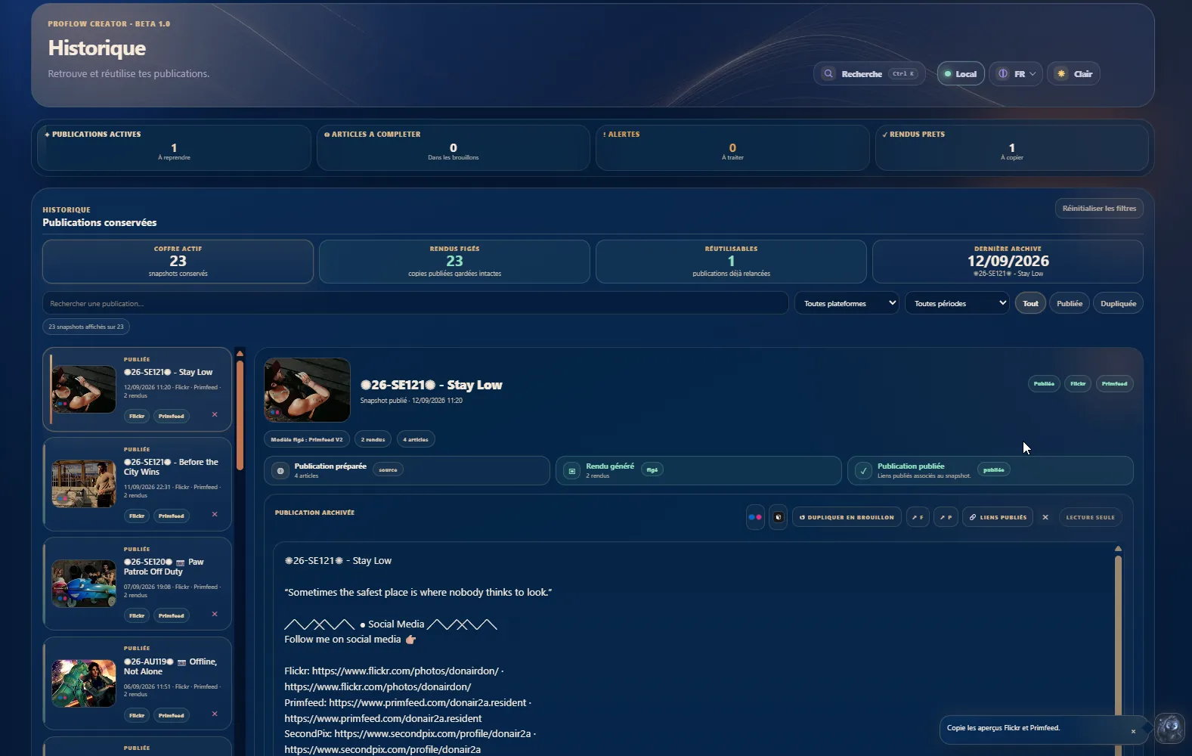The height and width of the screenshot is (756, 1192).
Task: Open the Before the City Wins thumbnail
Action: click(x=83, y=484)
